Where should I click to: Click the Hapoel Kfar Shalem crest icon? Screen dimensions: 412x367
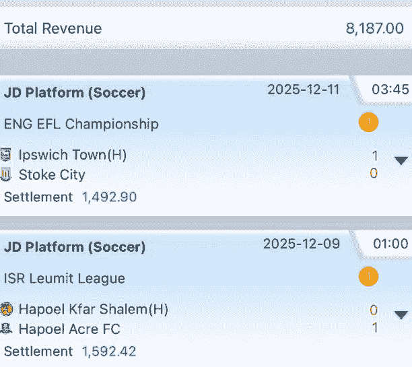point(7,310)
